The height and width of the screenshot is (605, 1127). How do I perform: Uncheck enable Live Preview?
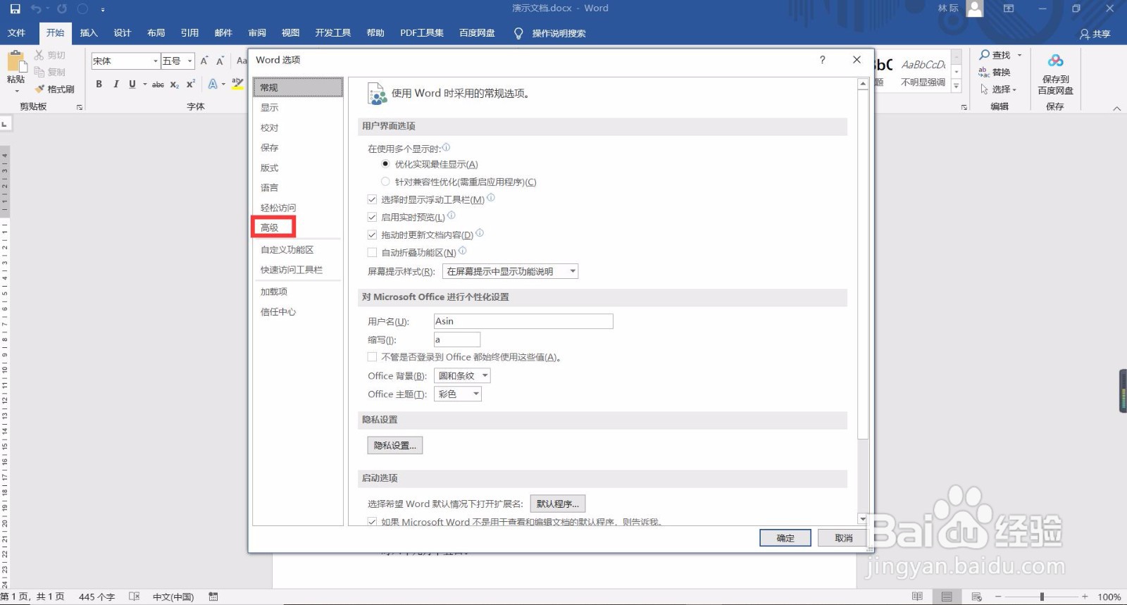pyautogui.click(x=372, y=217)
